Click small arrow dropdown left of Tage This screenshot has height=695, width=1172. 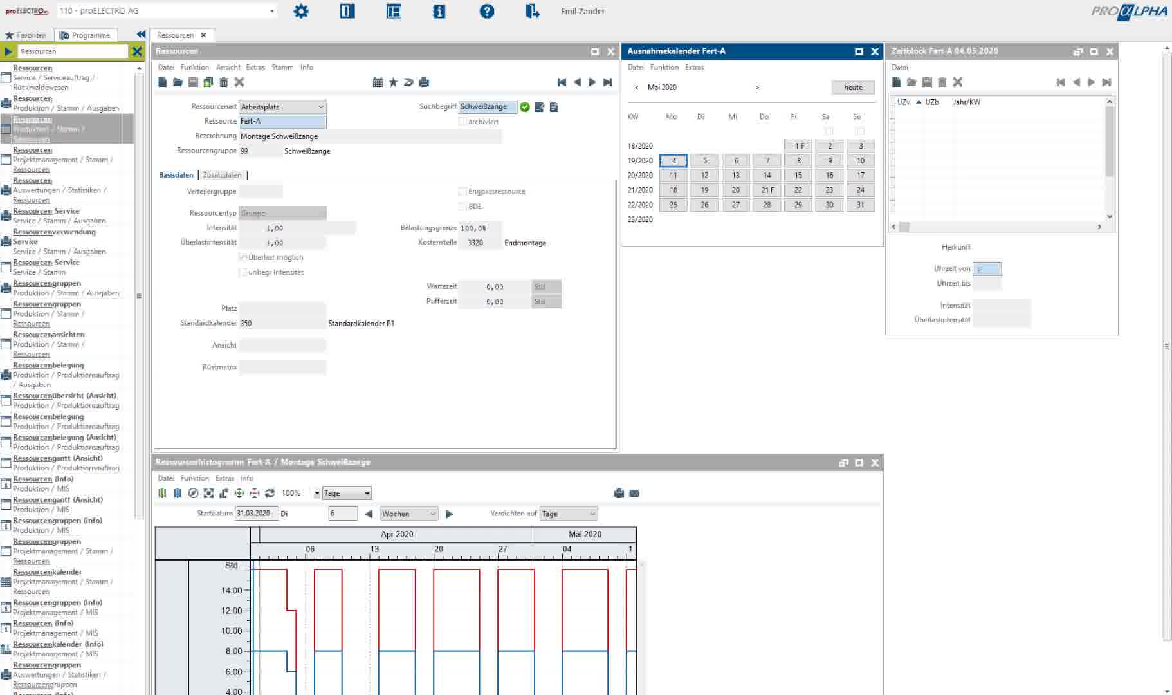tap(316, 494)
